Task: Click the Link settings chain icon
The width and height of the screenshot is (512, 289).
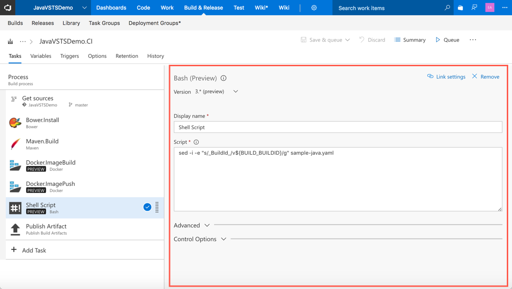Action: click(x=430, y=76)
